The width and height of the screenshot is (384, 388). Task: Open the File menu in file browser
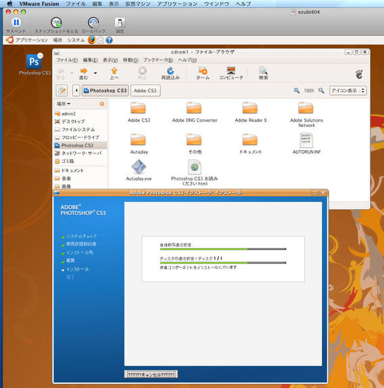point(67,60)
